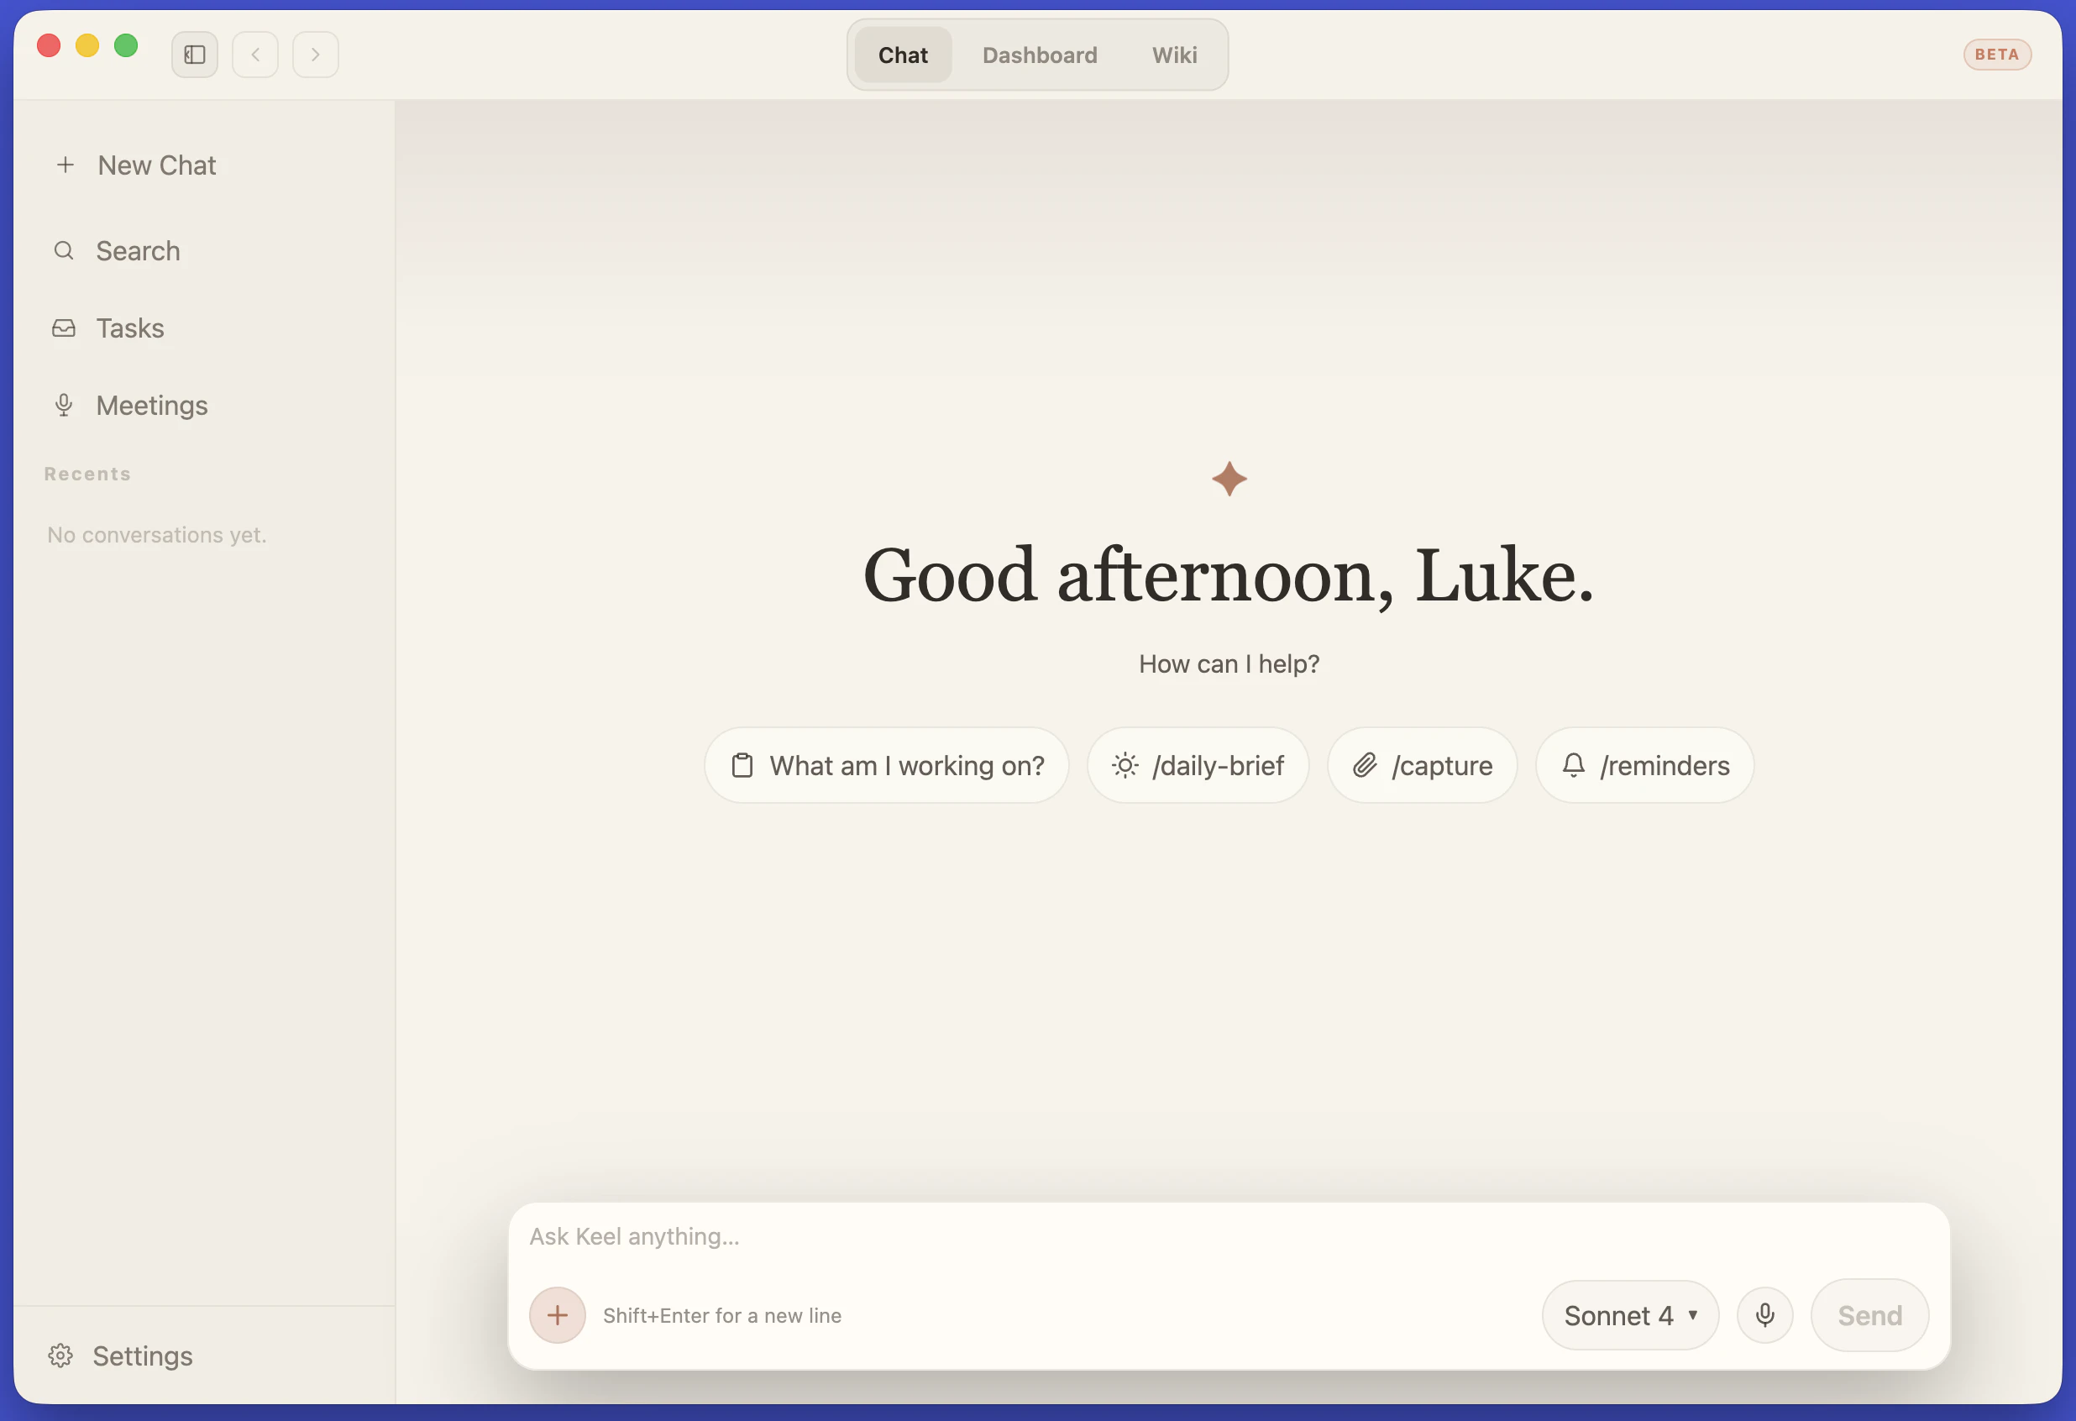Click the 'Recents' section heading
Screen dimensions: 2076x1421
[87, 475]
